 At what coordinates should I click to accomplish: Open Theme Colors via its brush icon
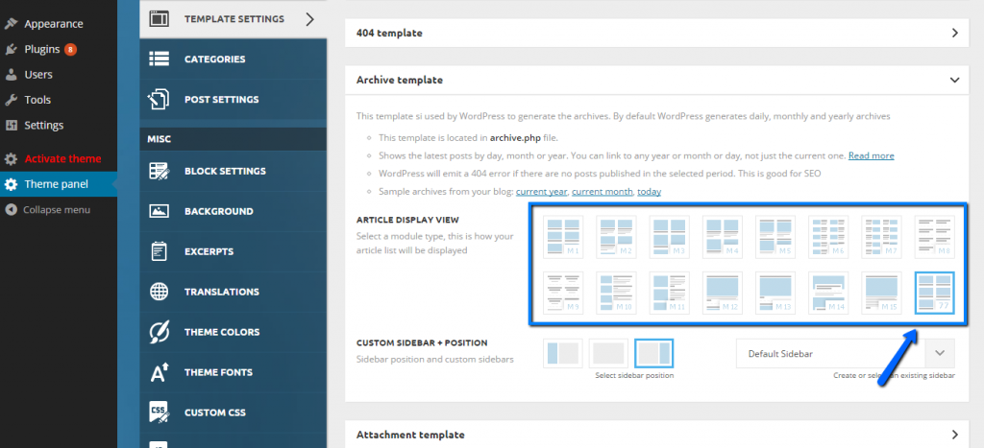160,332
